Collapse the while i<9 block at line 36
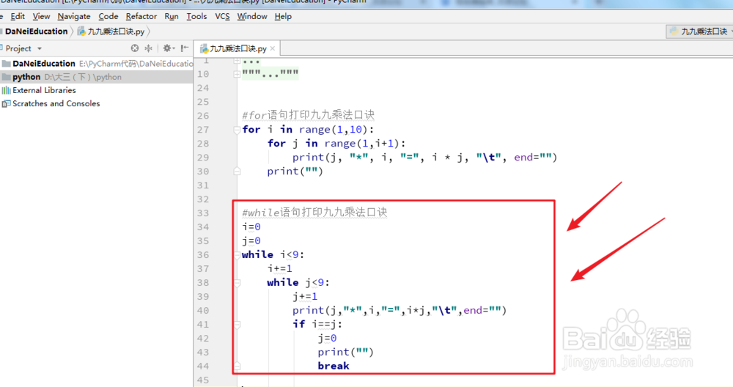The height and width of the screenshot is (387, 733). click(x=237, y=255)
